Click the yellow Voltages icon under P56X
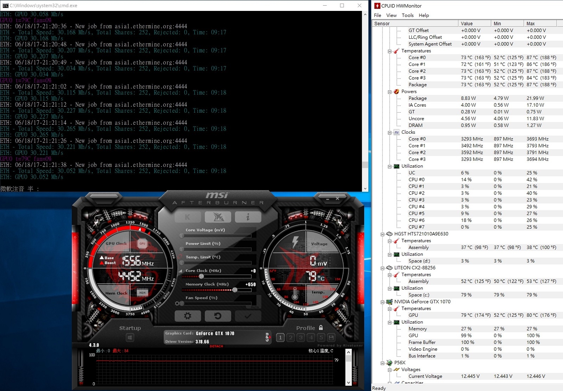The width and height of the screenshot is (563, 391). tap(397, 370)
